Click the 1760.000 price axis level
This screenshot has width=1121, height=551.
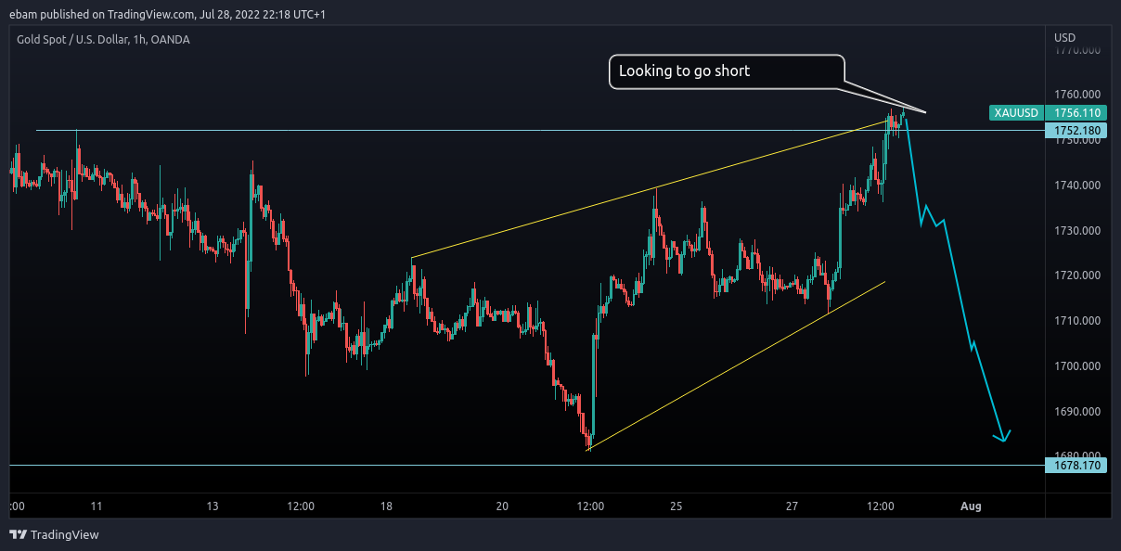1077,95
